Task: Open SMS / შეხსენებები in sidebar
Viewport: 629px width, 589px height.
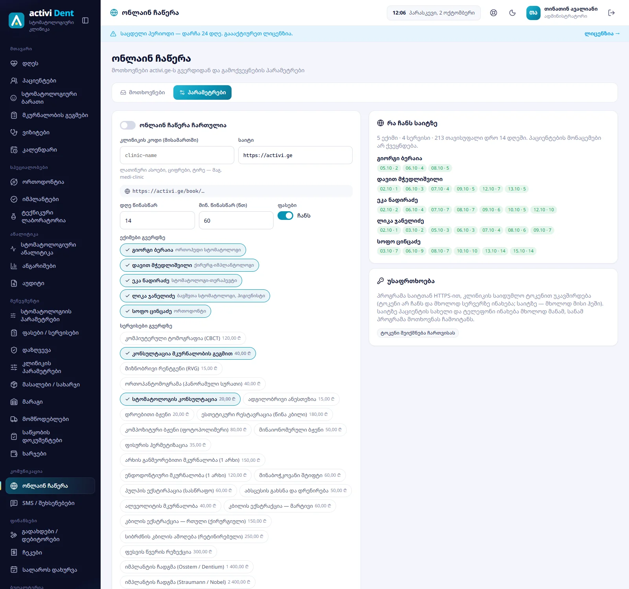Action: pyautogui.click(x=50, y=503)
